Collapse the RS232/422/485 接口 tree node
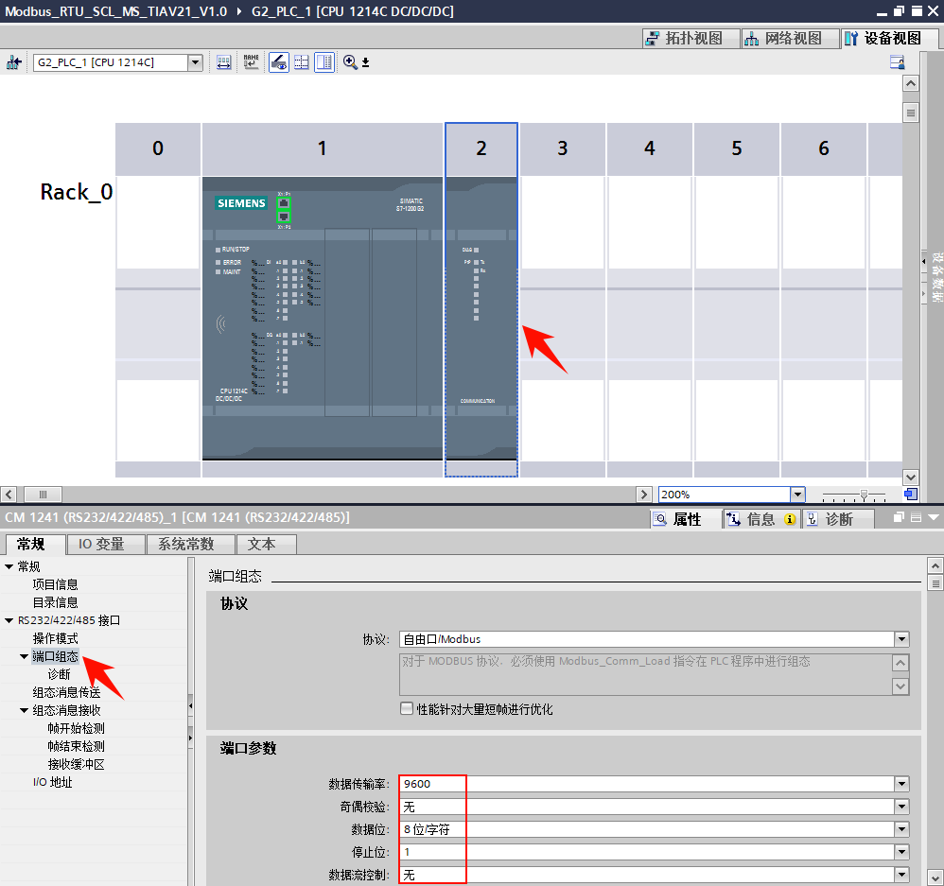 (x=9, y=620)
